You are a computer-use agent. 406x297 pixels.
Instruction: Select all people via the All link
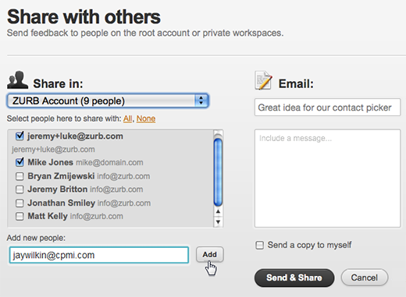pyautogui.click(x=127, y=118)
